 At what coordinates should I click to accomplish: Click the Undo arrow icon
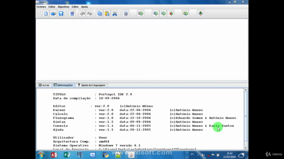point(82,14)
